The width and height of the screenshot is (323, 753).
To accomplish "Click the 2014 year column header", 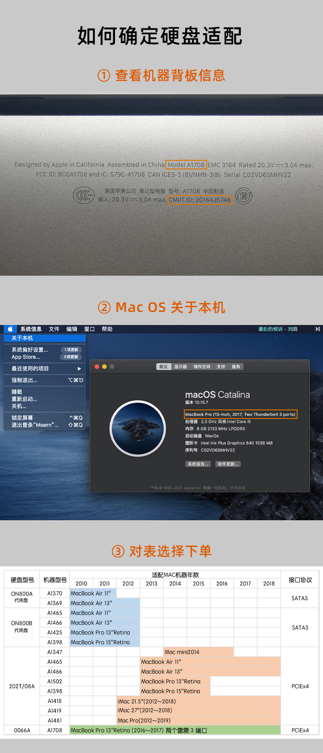I will pos(175,584).
